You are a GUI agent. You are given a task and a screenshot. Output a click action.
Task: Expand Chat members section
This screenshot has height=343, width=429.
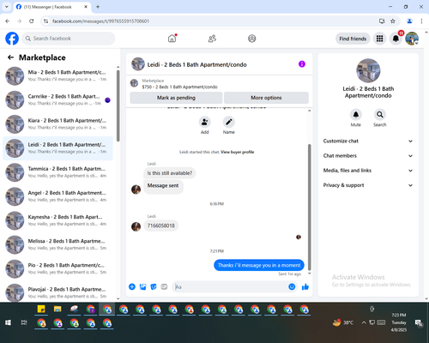368,156
